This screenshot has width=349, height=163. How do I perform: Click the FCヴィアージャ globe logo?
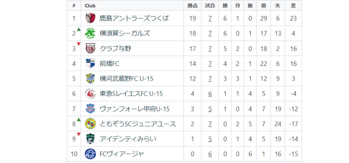tap(90, 154)
